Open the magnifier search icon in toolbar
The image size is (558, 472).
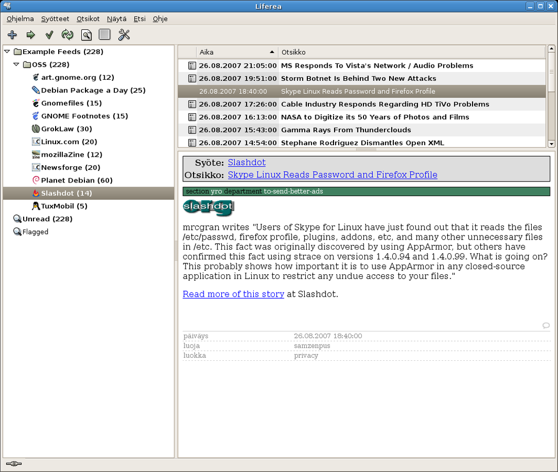pyautogui.click(x=86, y=35)
